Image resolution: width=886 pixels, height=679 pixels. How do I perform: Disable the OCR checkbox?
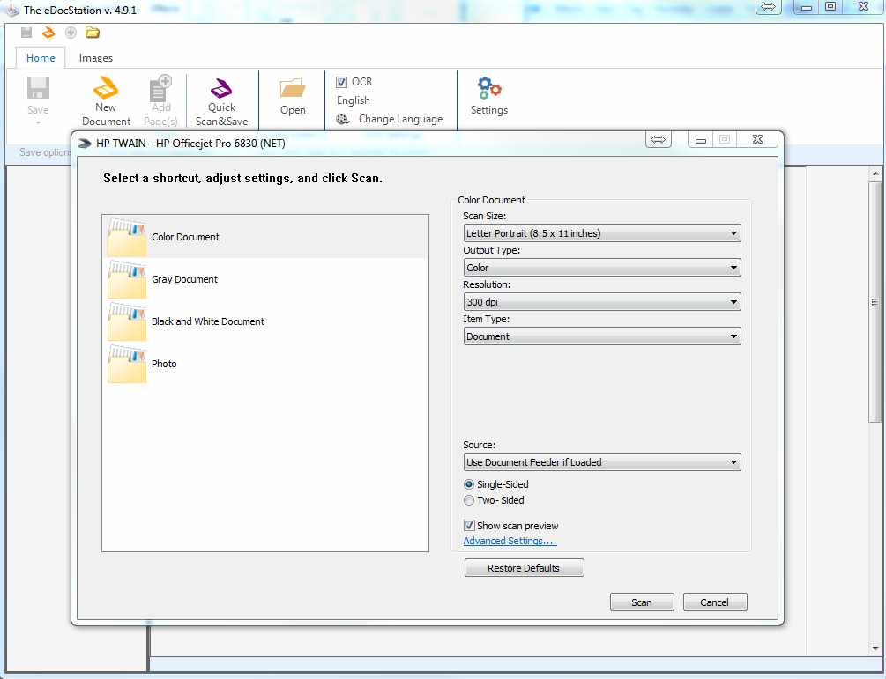(x=341, y=82)
